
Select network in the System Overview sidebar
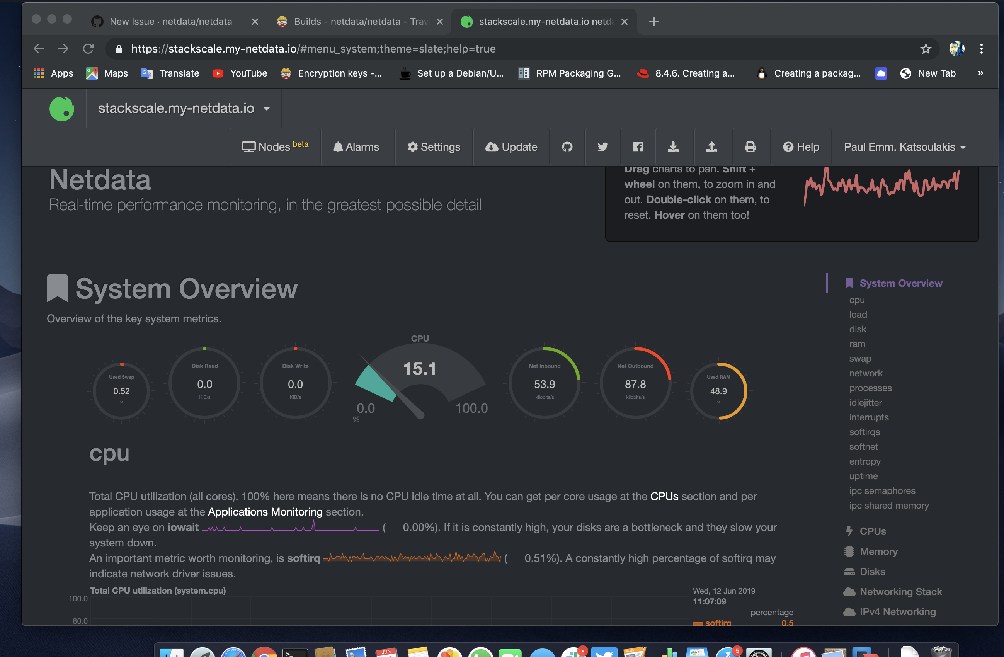866,373
